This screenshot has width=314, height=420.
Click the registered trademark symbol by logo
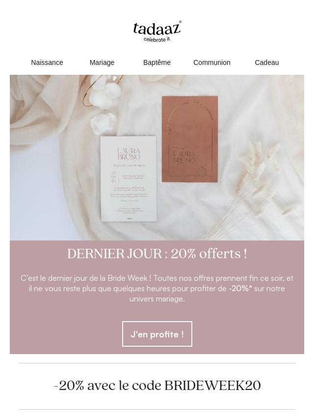[180, 22]
